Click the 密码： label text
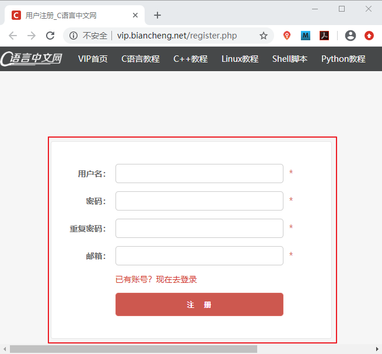Image resolution: width=382 pixels, height=354 pixels. (x=96, y=201)
